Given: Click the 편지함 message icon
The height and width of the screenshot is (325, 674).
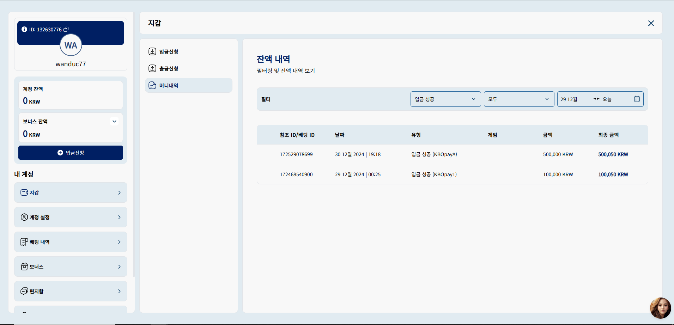Looking at the screenshot, I should tap(24, 291).
